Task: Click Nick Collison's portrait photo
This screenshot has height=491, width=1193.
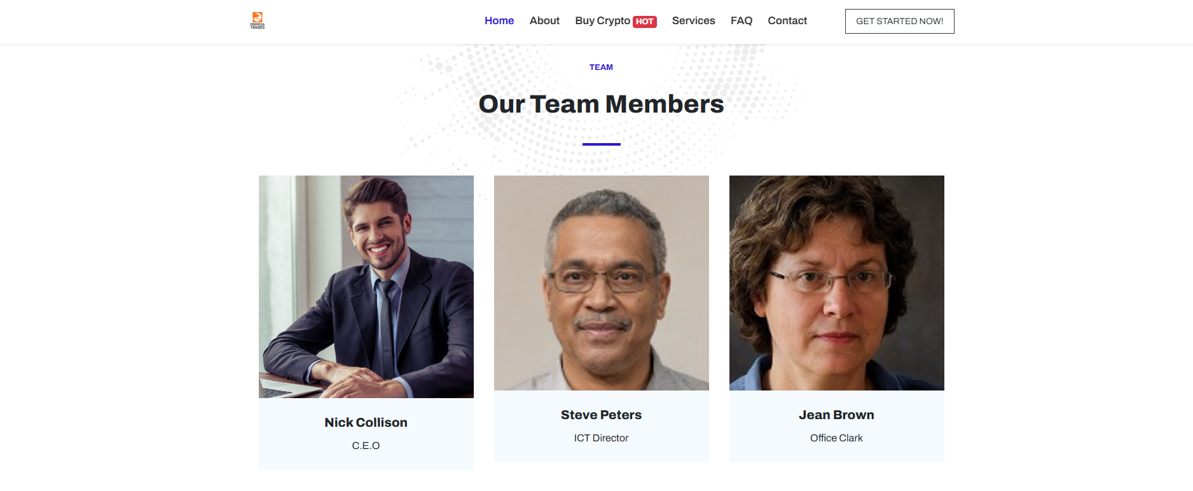Action: click(x=366, y=286)
